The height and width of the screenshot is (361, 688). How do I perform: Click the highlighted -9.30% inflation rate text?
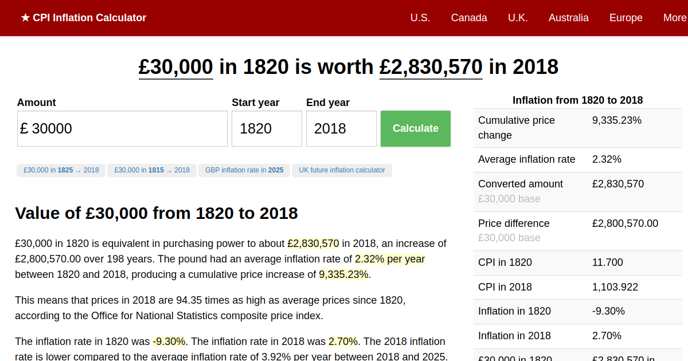(169, 342)
